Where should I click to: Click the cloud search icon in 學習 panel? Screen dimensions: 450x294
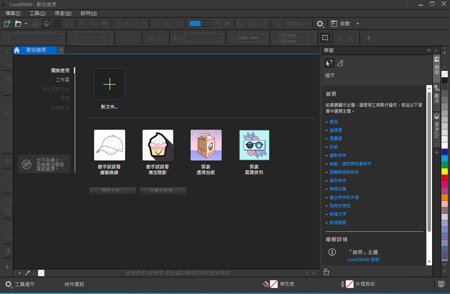341,63
